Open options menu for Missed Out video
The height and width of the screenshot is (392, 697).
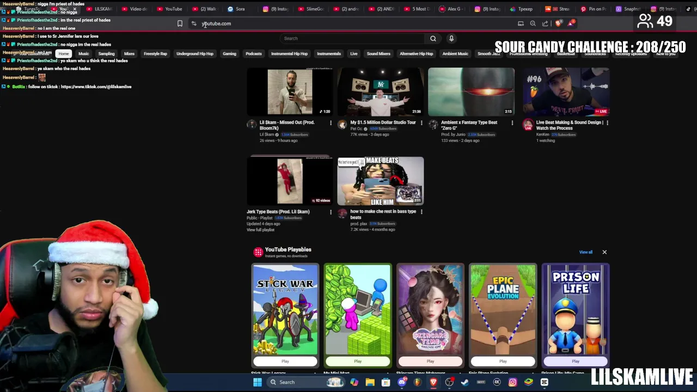[x=331, y=123]
